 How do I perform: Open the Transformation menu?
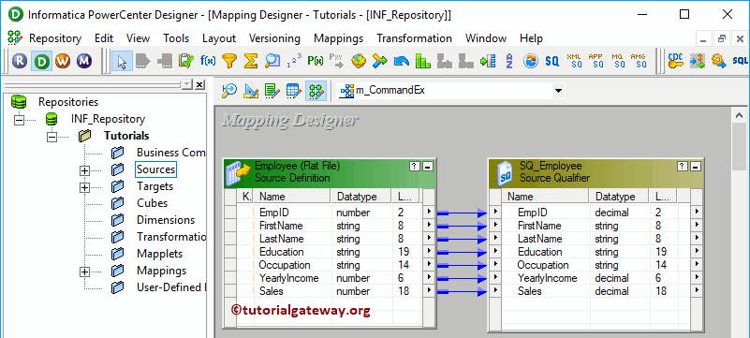tap(414, 38)
